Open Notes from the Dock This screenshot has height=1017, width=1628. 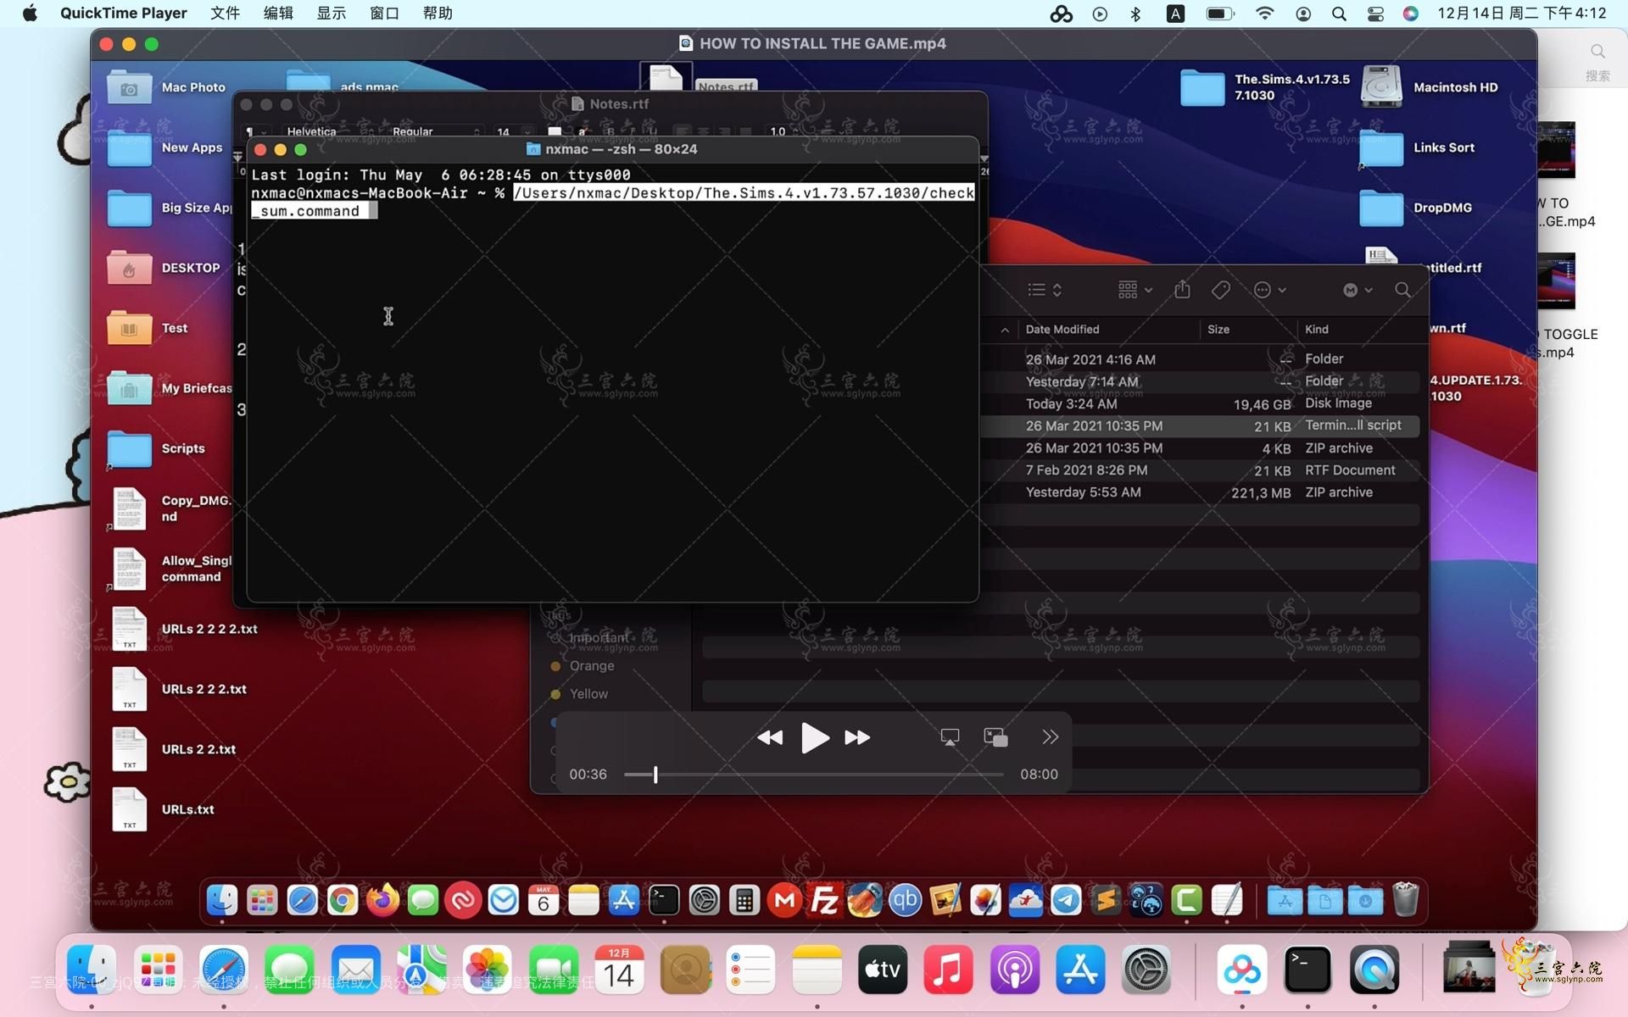pos(817,969)
